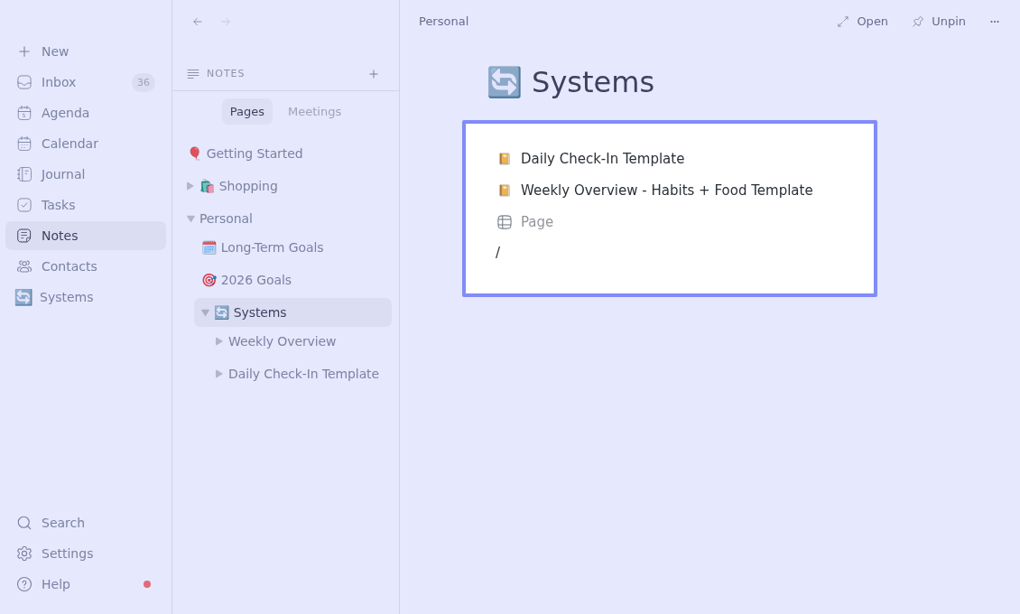This screenshot has height=614, width=1020.
Task: Switch to the Meetings tab
Action: point(314,112)
